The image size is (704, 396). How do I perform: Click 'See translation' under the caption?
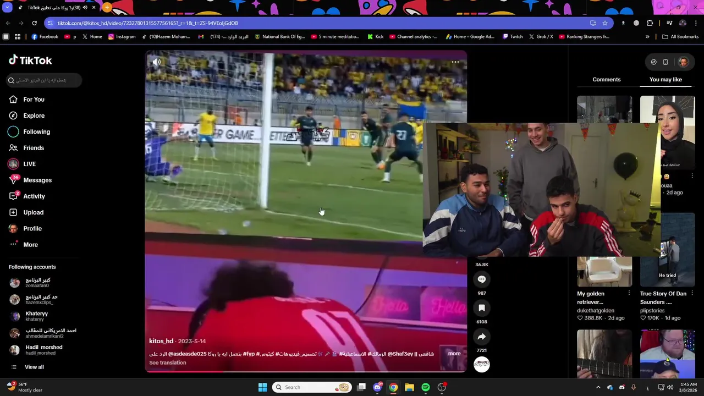[x=168, y=362]
